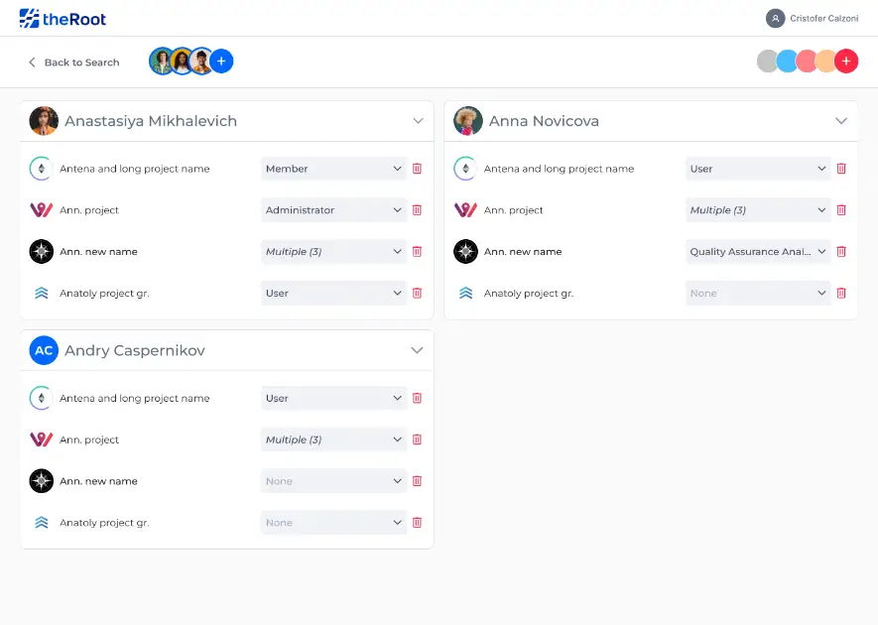The height and width of the screenshot is (625, 878).
Task: Click the Cristofer Calzoni username
Action: [x=823, y=19]
